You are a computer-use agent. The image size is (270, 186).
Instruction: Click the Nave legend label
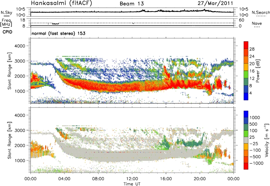point(257,23)
